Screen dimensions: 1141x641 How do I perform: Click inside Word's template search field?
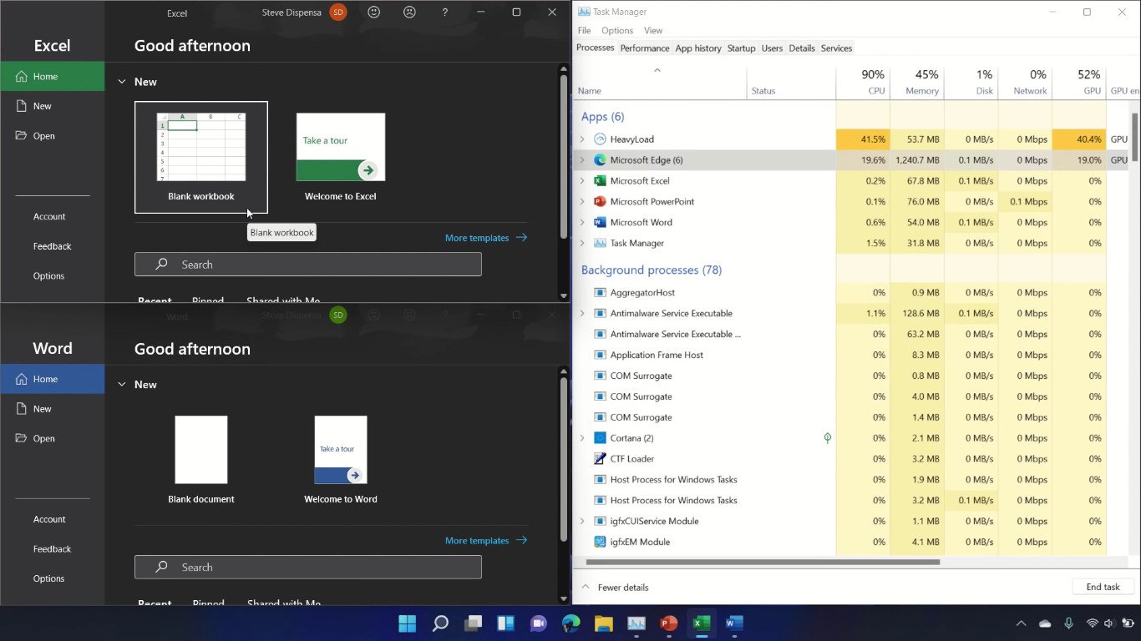308,567
